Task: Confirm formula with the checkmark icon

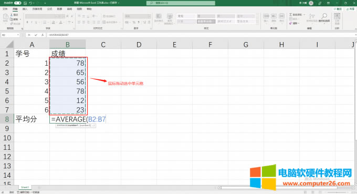Action: 36,35
